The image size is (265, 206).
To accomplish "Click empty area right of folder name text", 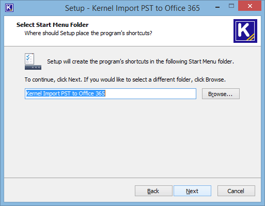I will tap(151, 94).
